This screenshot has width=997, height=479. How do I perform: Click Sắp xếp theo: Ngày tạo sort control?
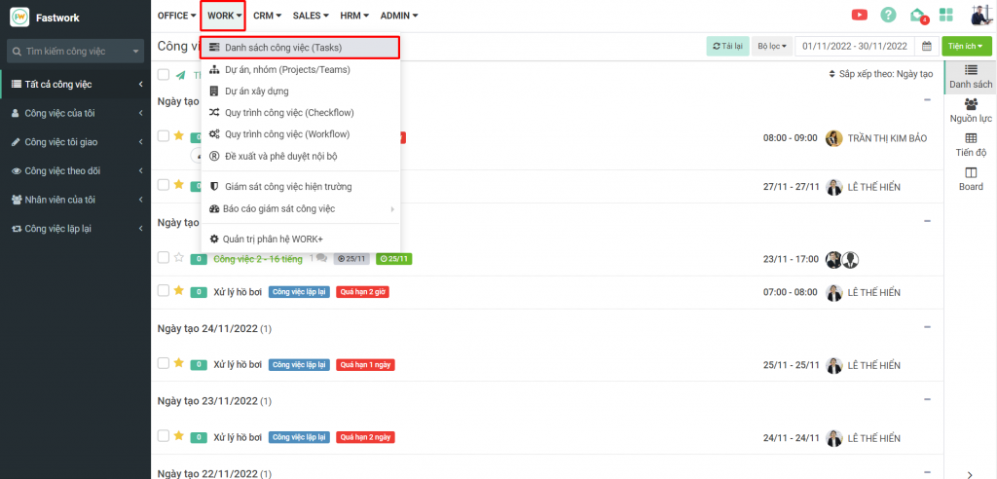880,74
